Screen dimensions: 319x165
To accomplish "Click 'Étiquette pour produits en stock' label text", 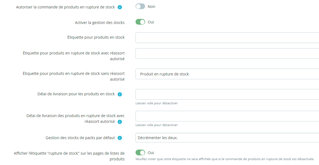I will [x=96, y=37].
